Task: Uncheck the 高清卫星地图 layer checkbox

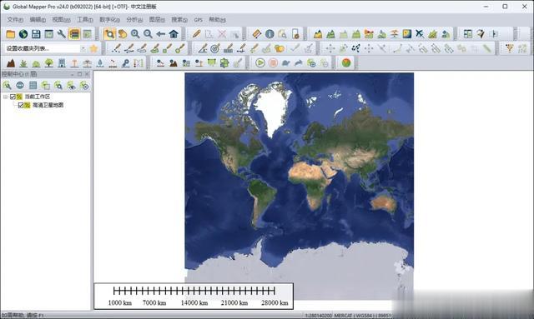Action: click(x=21, y=105)
